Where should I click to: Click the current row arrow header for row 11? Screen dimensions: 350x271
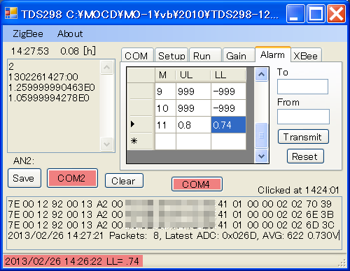pyautogui.click(x=141, y=125)
